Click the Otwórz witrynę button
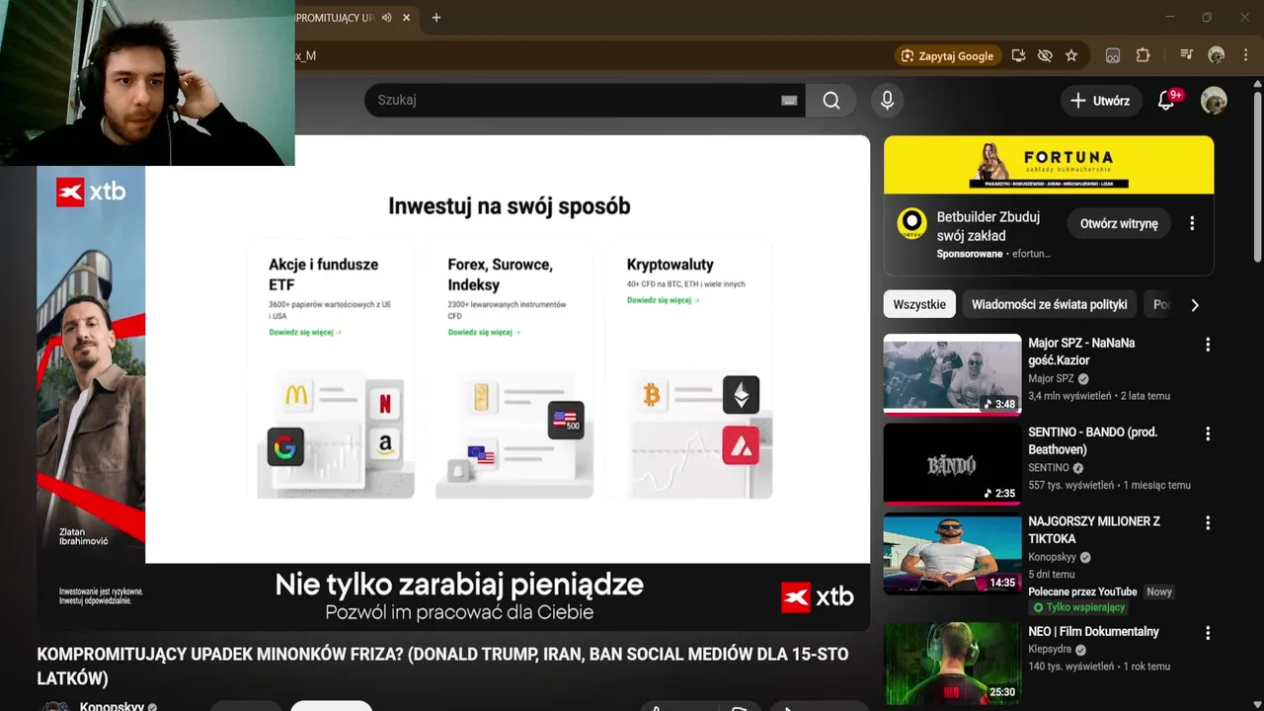Viewport: 1264px width, 711px height. coord(1119,223)
